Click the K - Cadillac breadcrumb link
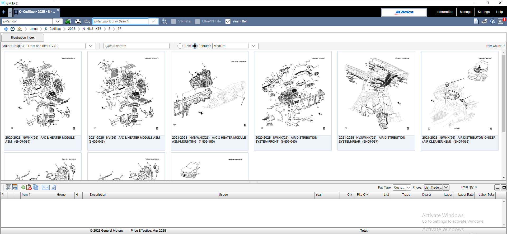 tap(53, 29)
